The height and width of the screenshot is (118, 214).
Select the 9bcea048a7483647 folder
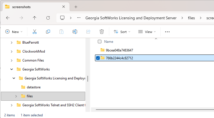tap(119, 50)
